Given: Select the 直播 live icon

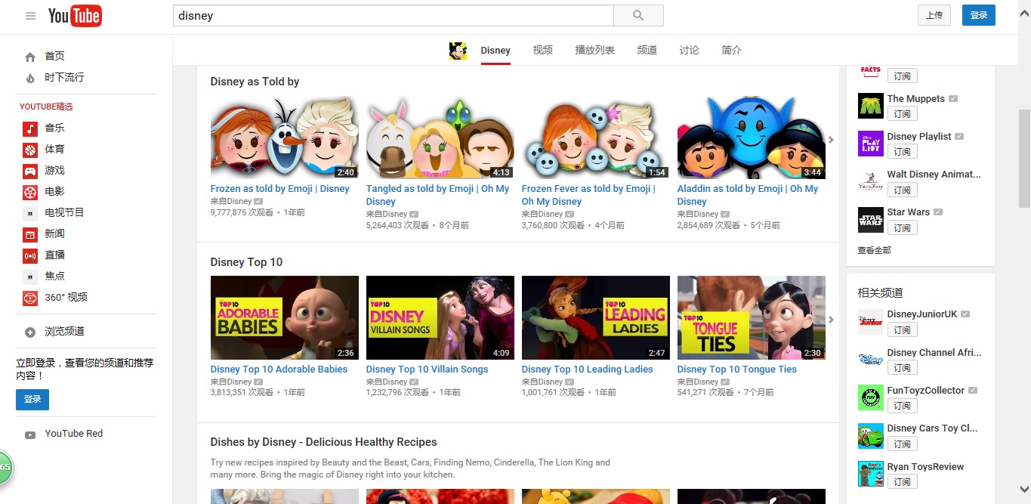Looking at the screenshot, I should tap(30, 255).
